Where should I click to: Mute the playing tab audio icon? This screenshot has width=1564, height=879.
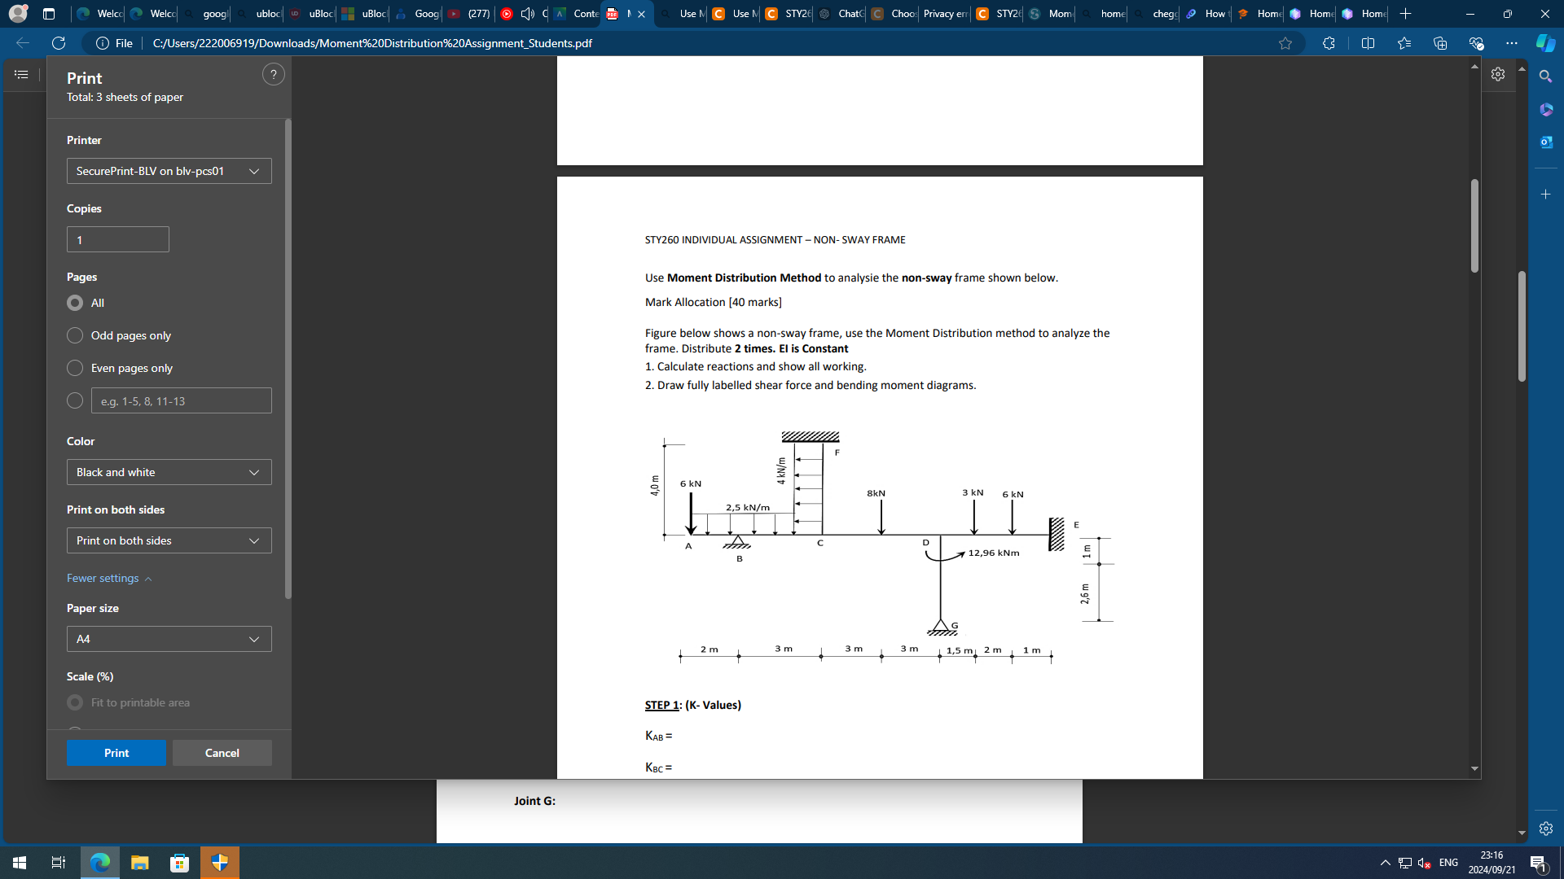click(527, 14)
